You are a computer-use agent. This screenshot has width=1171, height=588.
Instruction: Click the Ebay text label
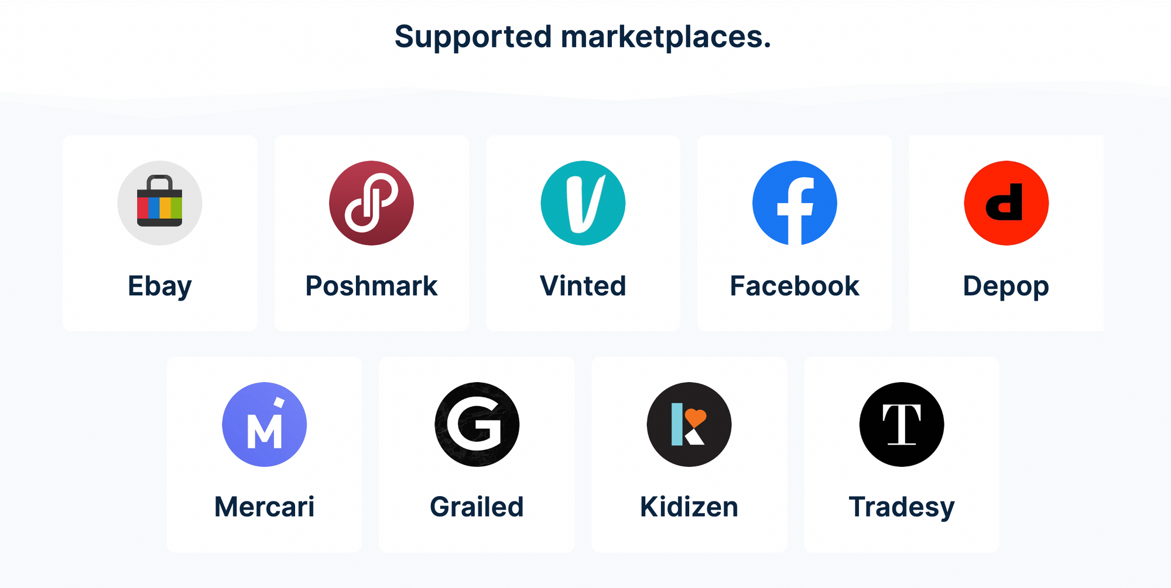pos(160,286)
